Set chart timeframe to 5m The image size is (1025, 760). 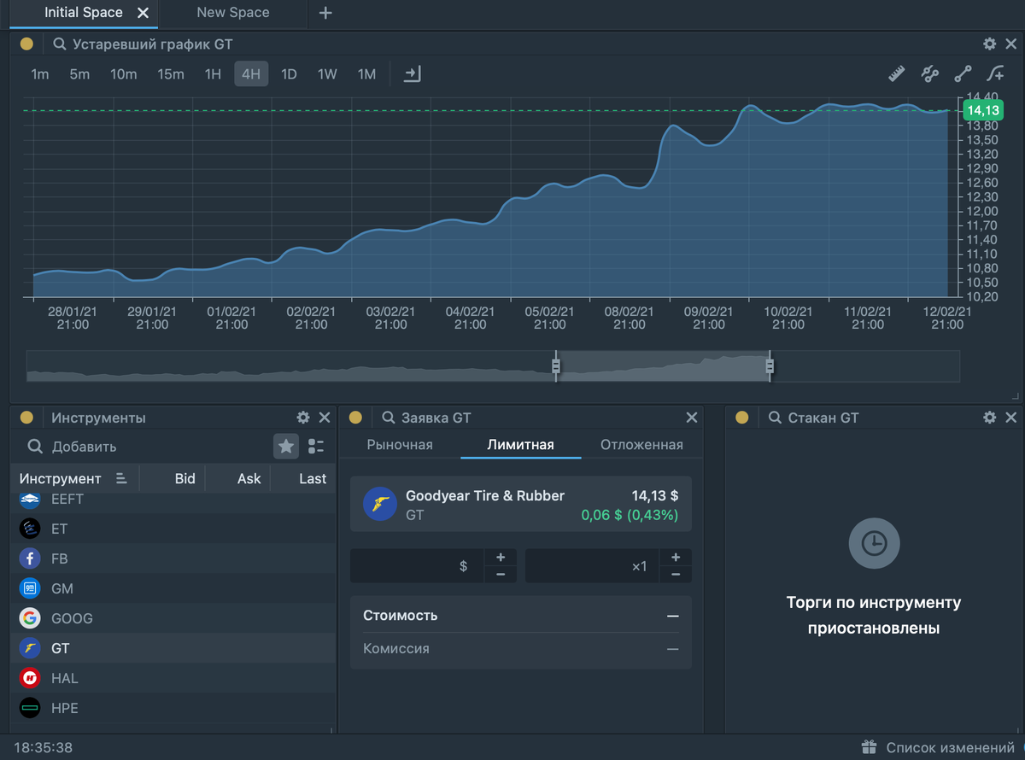point(79,74)
